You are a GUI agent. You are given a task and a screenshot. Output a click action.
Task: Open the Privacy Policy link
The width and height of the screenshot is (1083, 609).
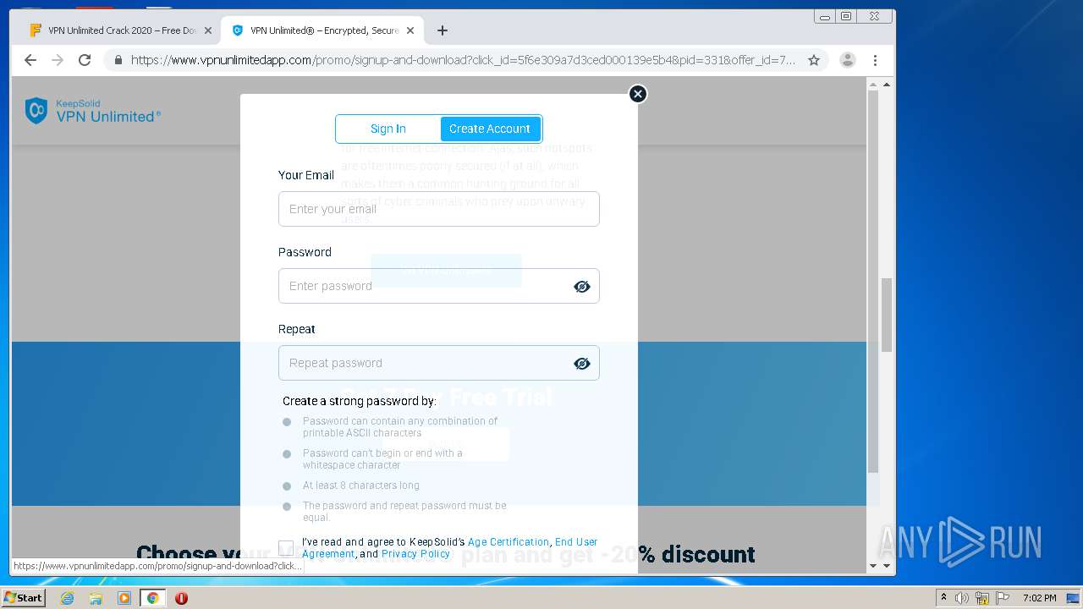pyautogui.click(x=415, y=554)
